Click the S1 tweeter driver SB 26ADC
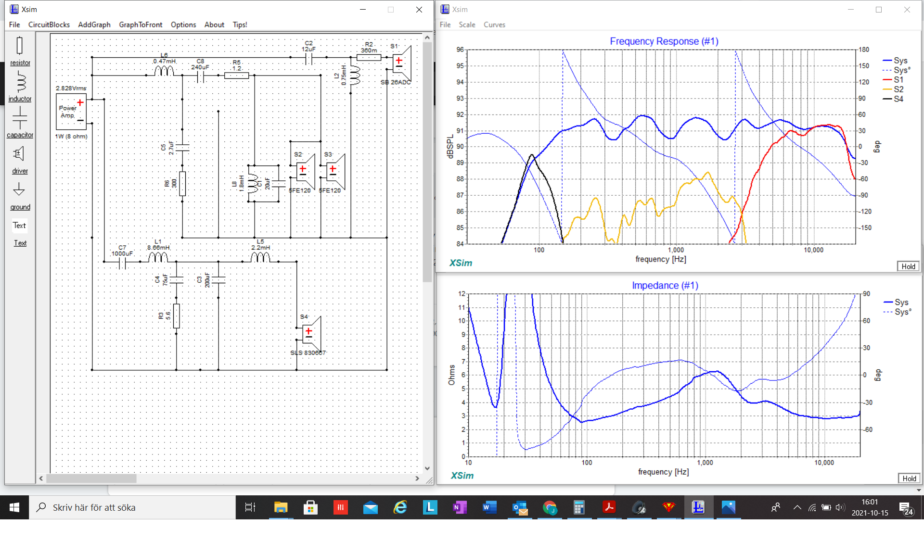The width and height of the screenshot is (924, 554). coord(401,64)
